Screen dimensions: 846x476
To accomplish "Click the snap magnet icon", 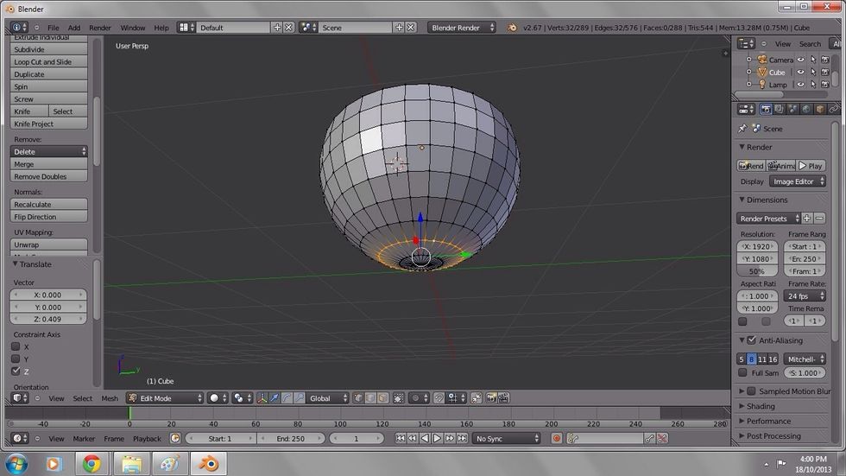I will [x=439, y=398].
